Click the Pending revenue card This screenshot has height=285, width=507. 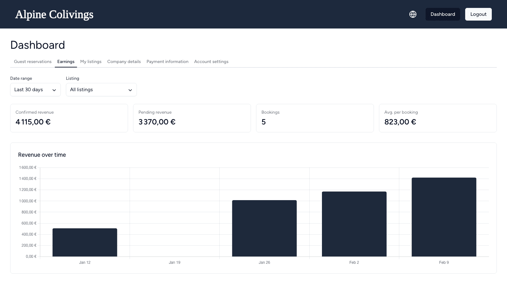point(192,118)
